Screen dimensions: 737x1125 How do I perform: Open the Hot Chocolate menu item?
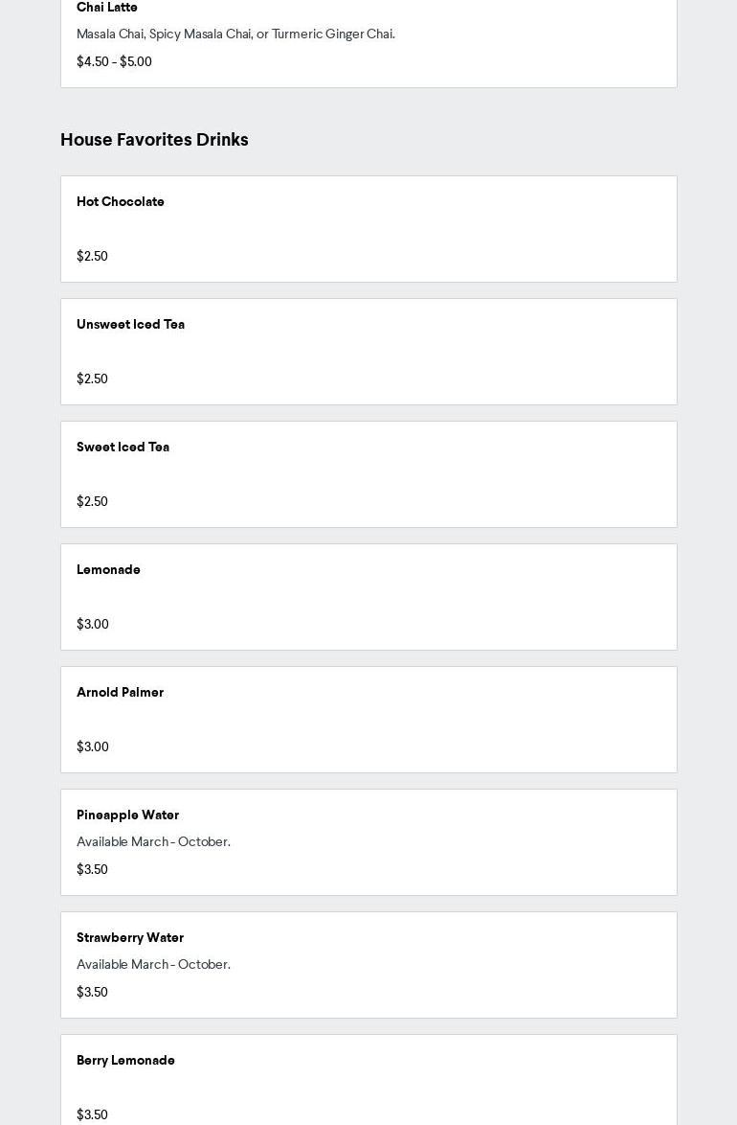(x=121, y=202)
